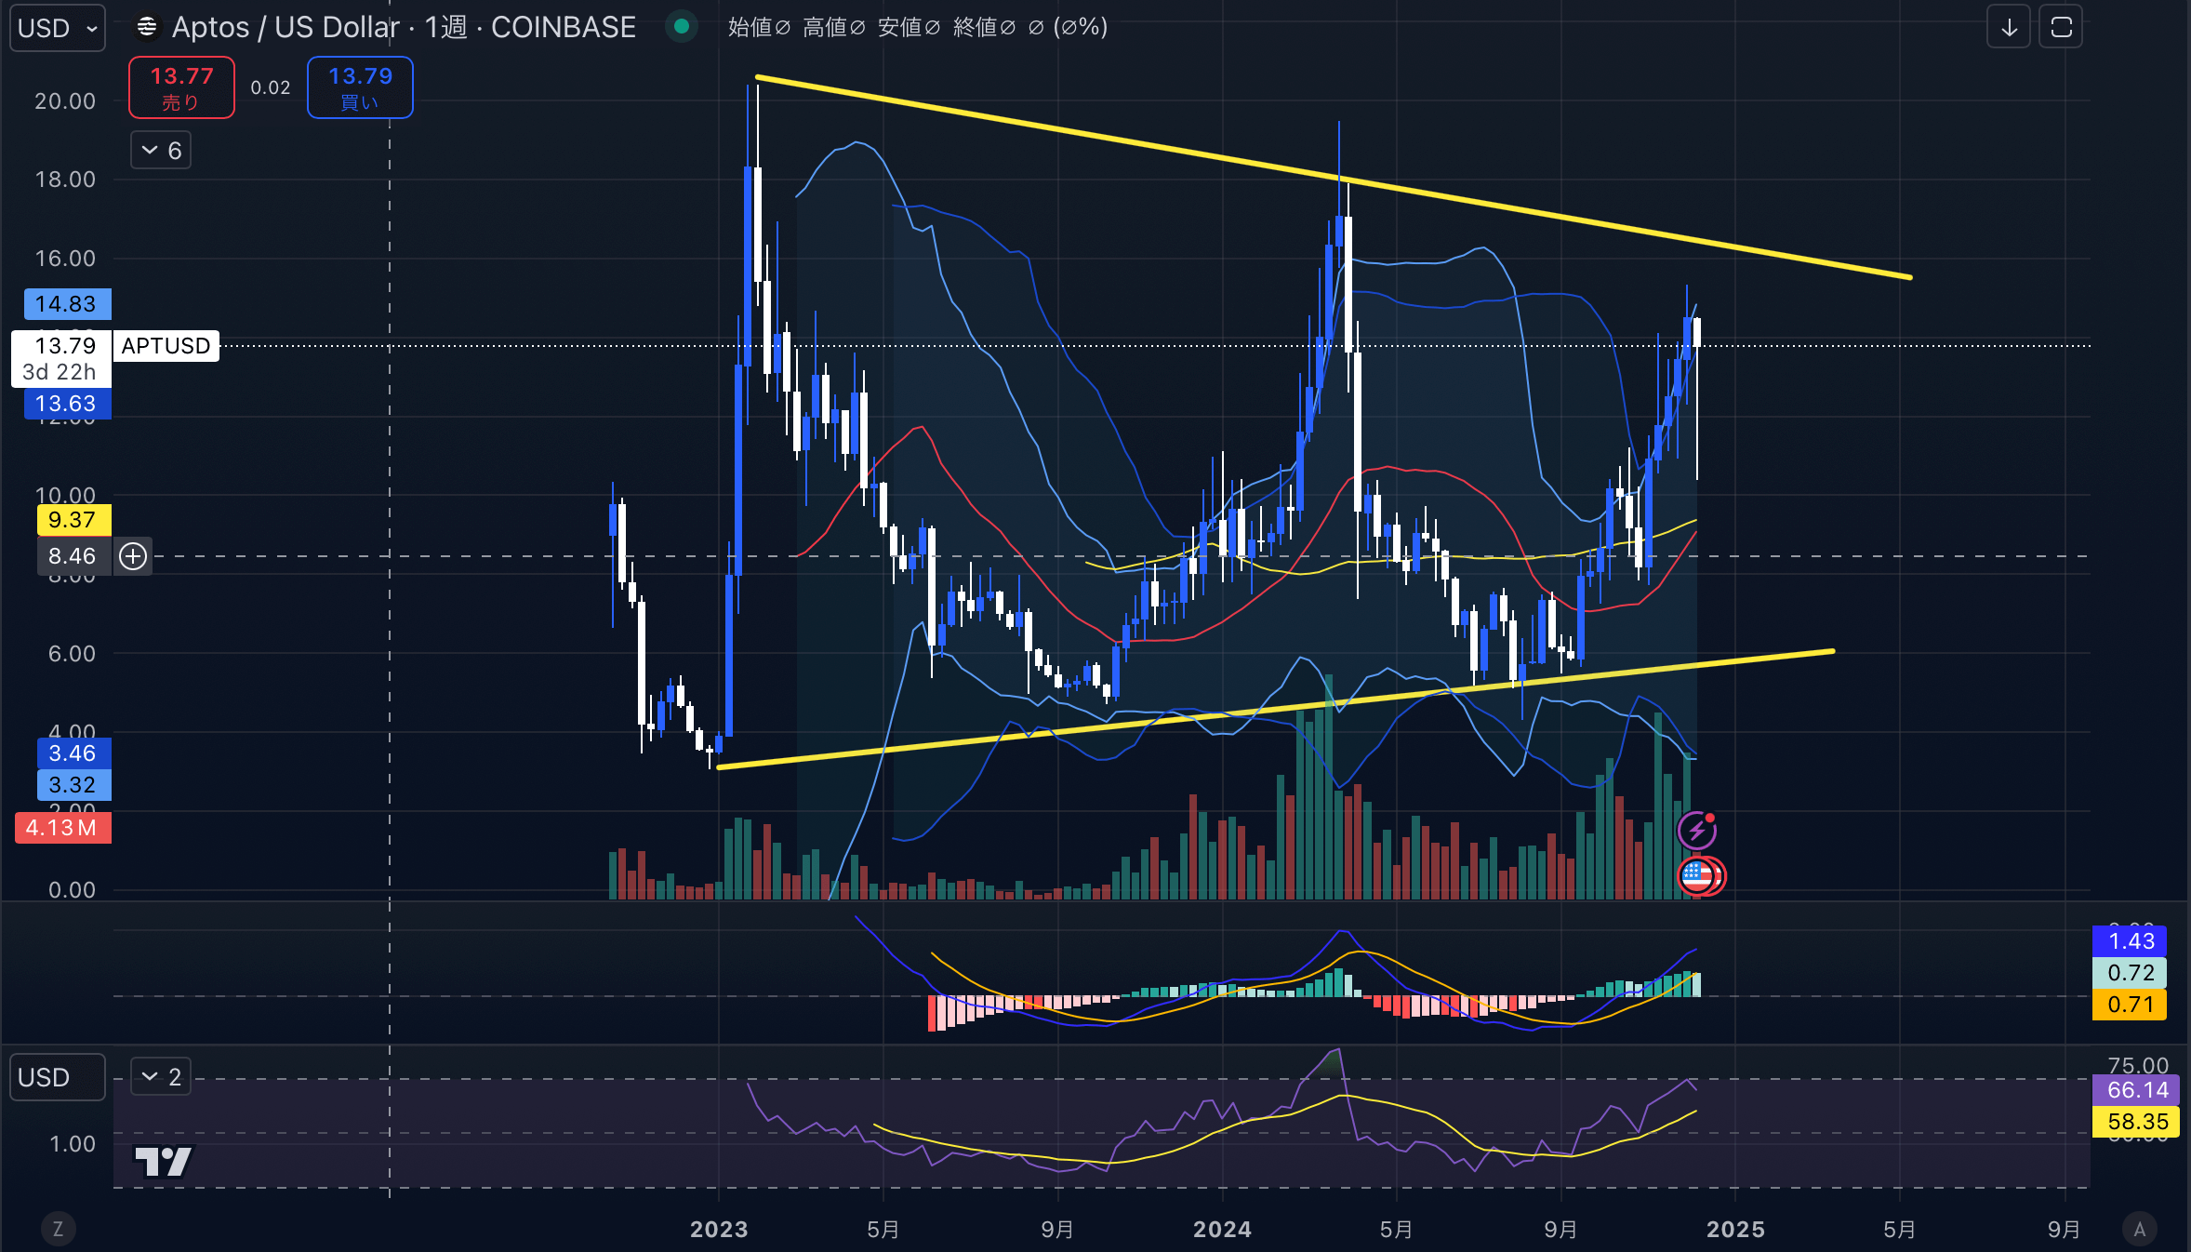Click the 2024 time axis label
The height and width of the screenshot is (1252, 2191).
point(1222,1230)
